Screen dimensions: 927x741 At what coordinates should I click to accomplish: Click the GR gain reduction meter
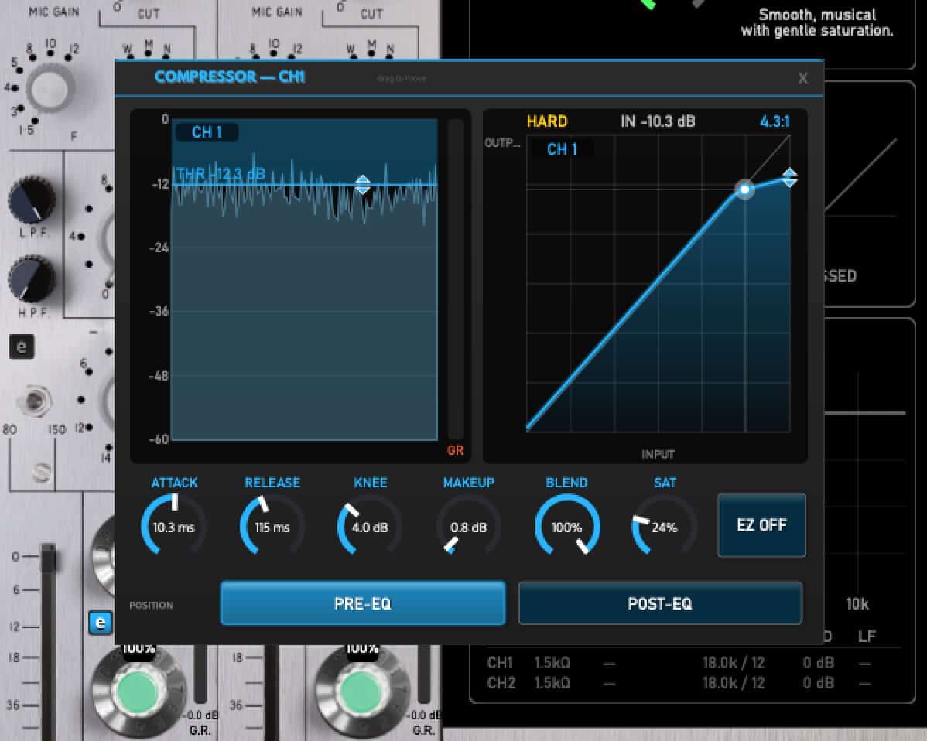455,281
